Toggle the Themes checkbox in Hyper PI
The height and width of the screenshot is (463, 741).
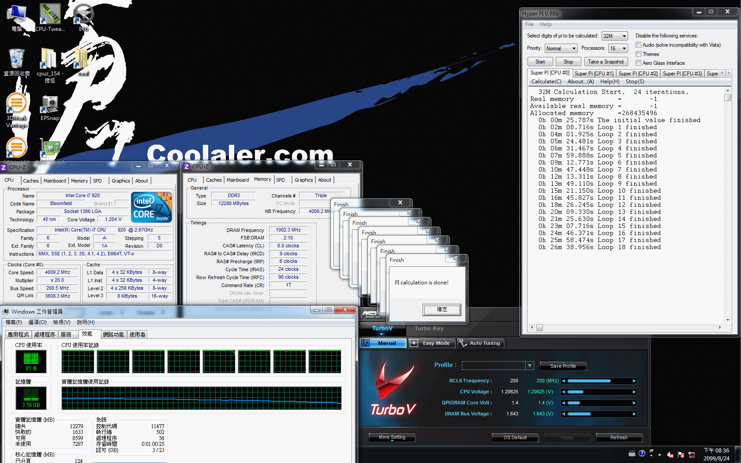638,54
